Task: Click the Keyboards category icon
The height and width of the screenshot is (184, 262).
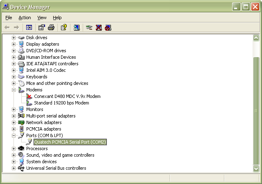Action: [x=21, y=77]
